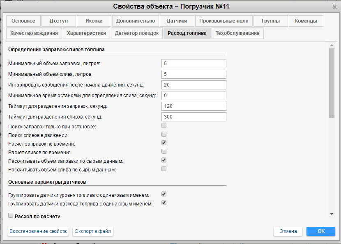The width and height of the screenshot is (341, 244).
Task: Uncheck Расчет заправок по времени
Action: click(x=164, y=143)
